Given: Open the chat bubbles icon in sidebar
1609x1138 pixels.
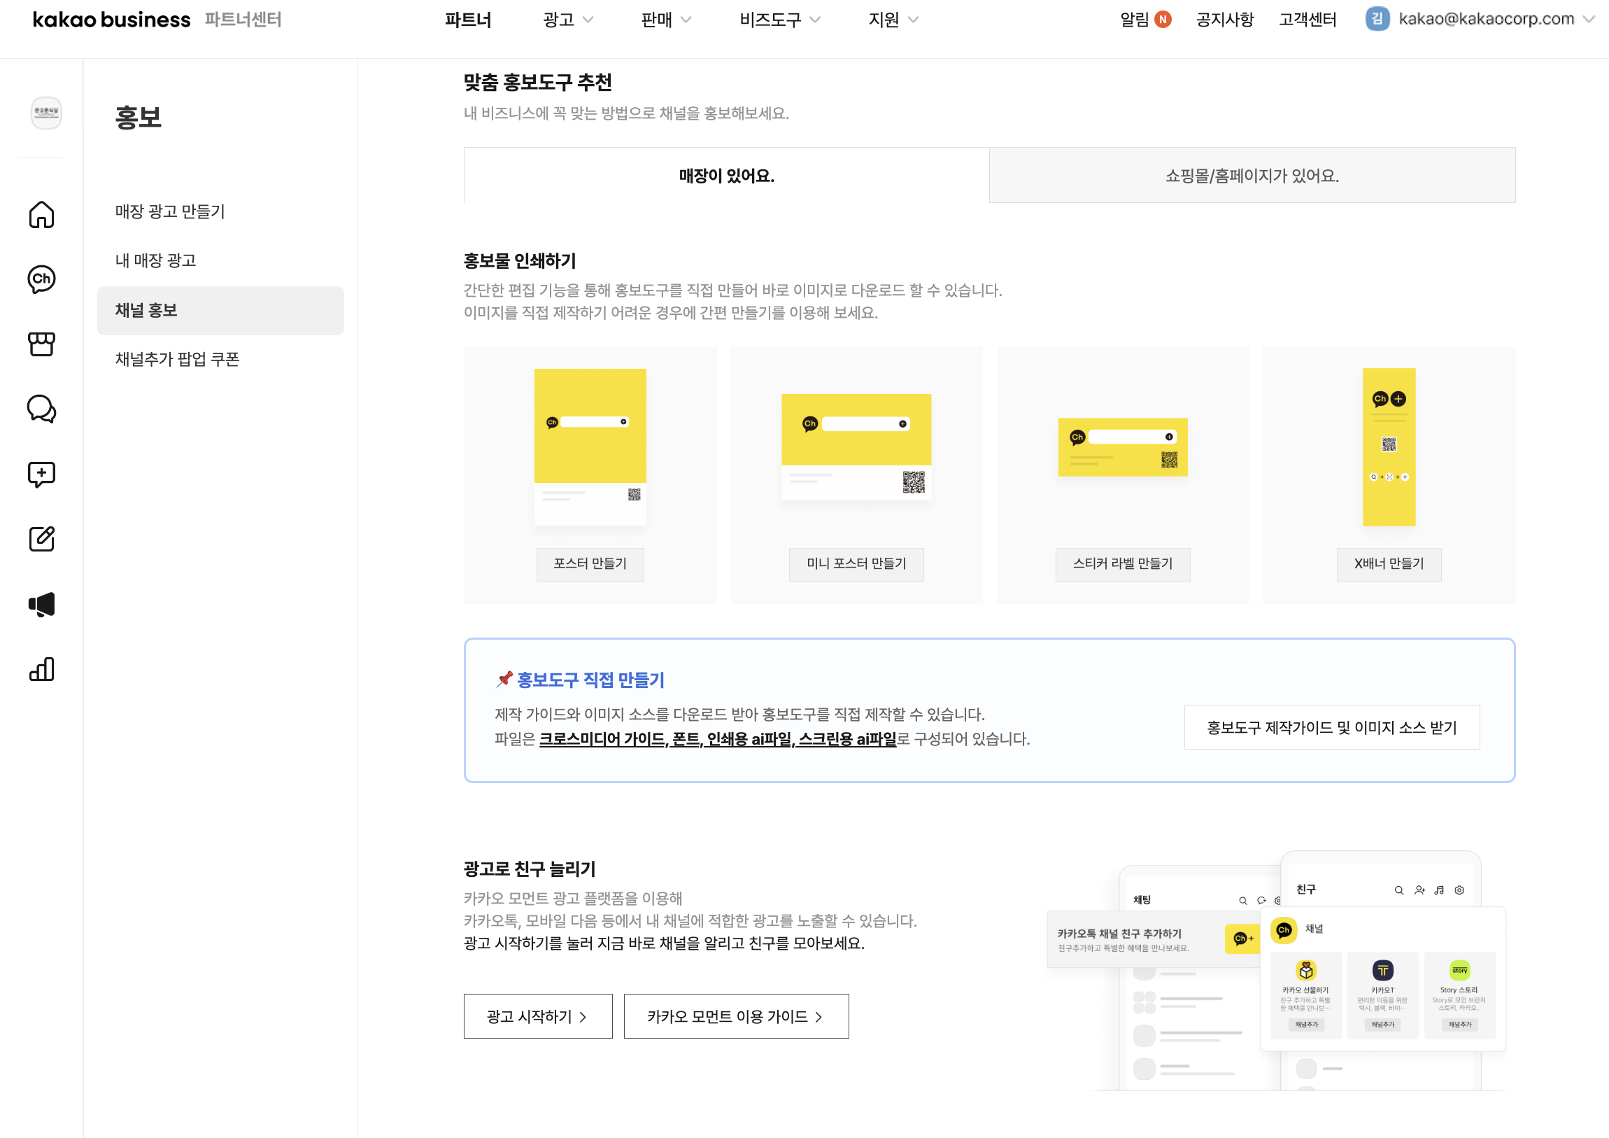Looking at the screenshot, I should (41, 409).
